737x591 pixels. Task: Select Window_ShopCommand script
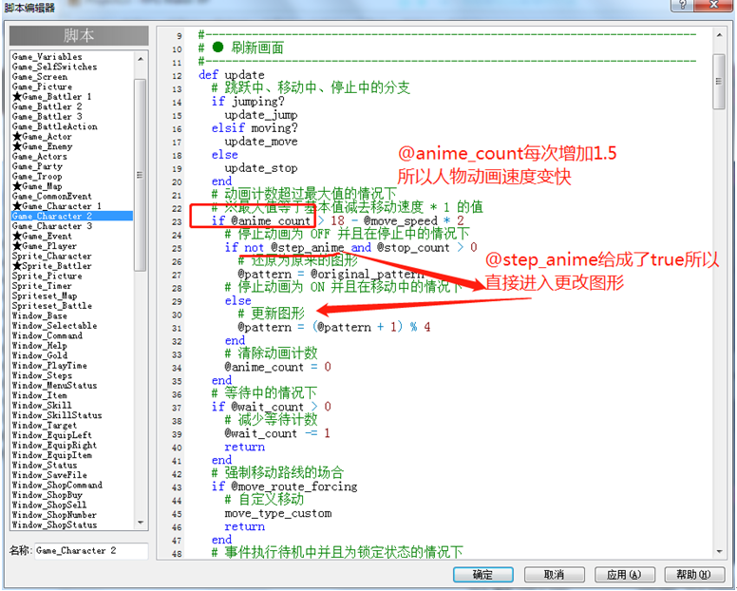pos(57,485)
